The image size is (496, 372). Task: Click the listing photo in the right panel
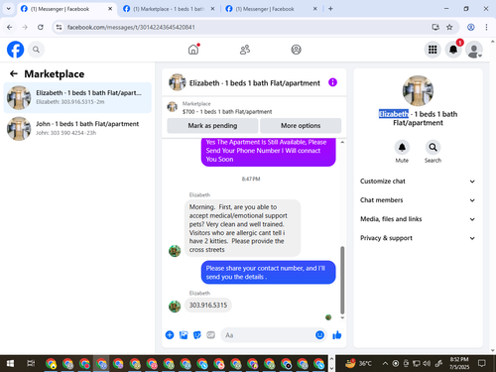[x=418, y=90]
